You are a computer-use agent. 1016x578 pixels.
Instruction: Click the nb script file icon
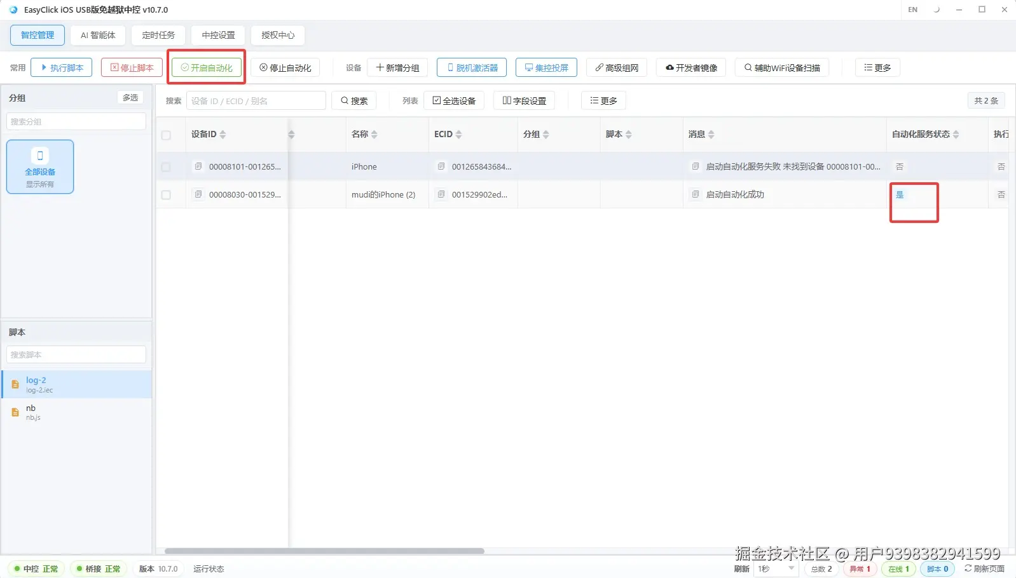(15, 412)
